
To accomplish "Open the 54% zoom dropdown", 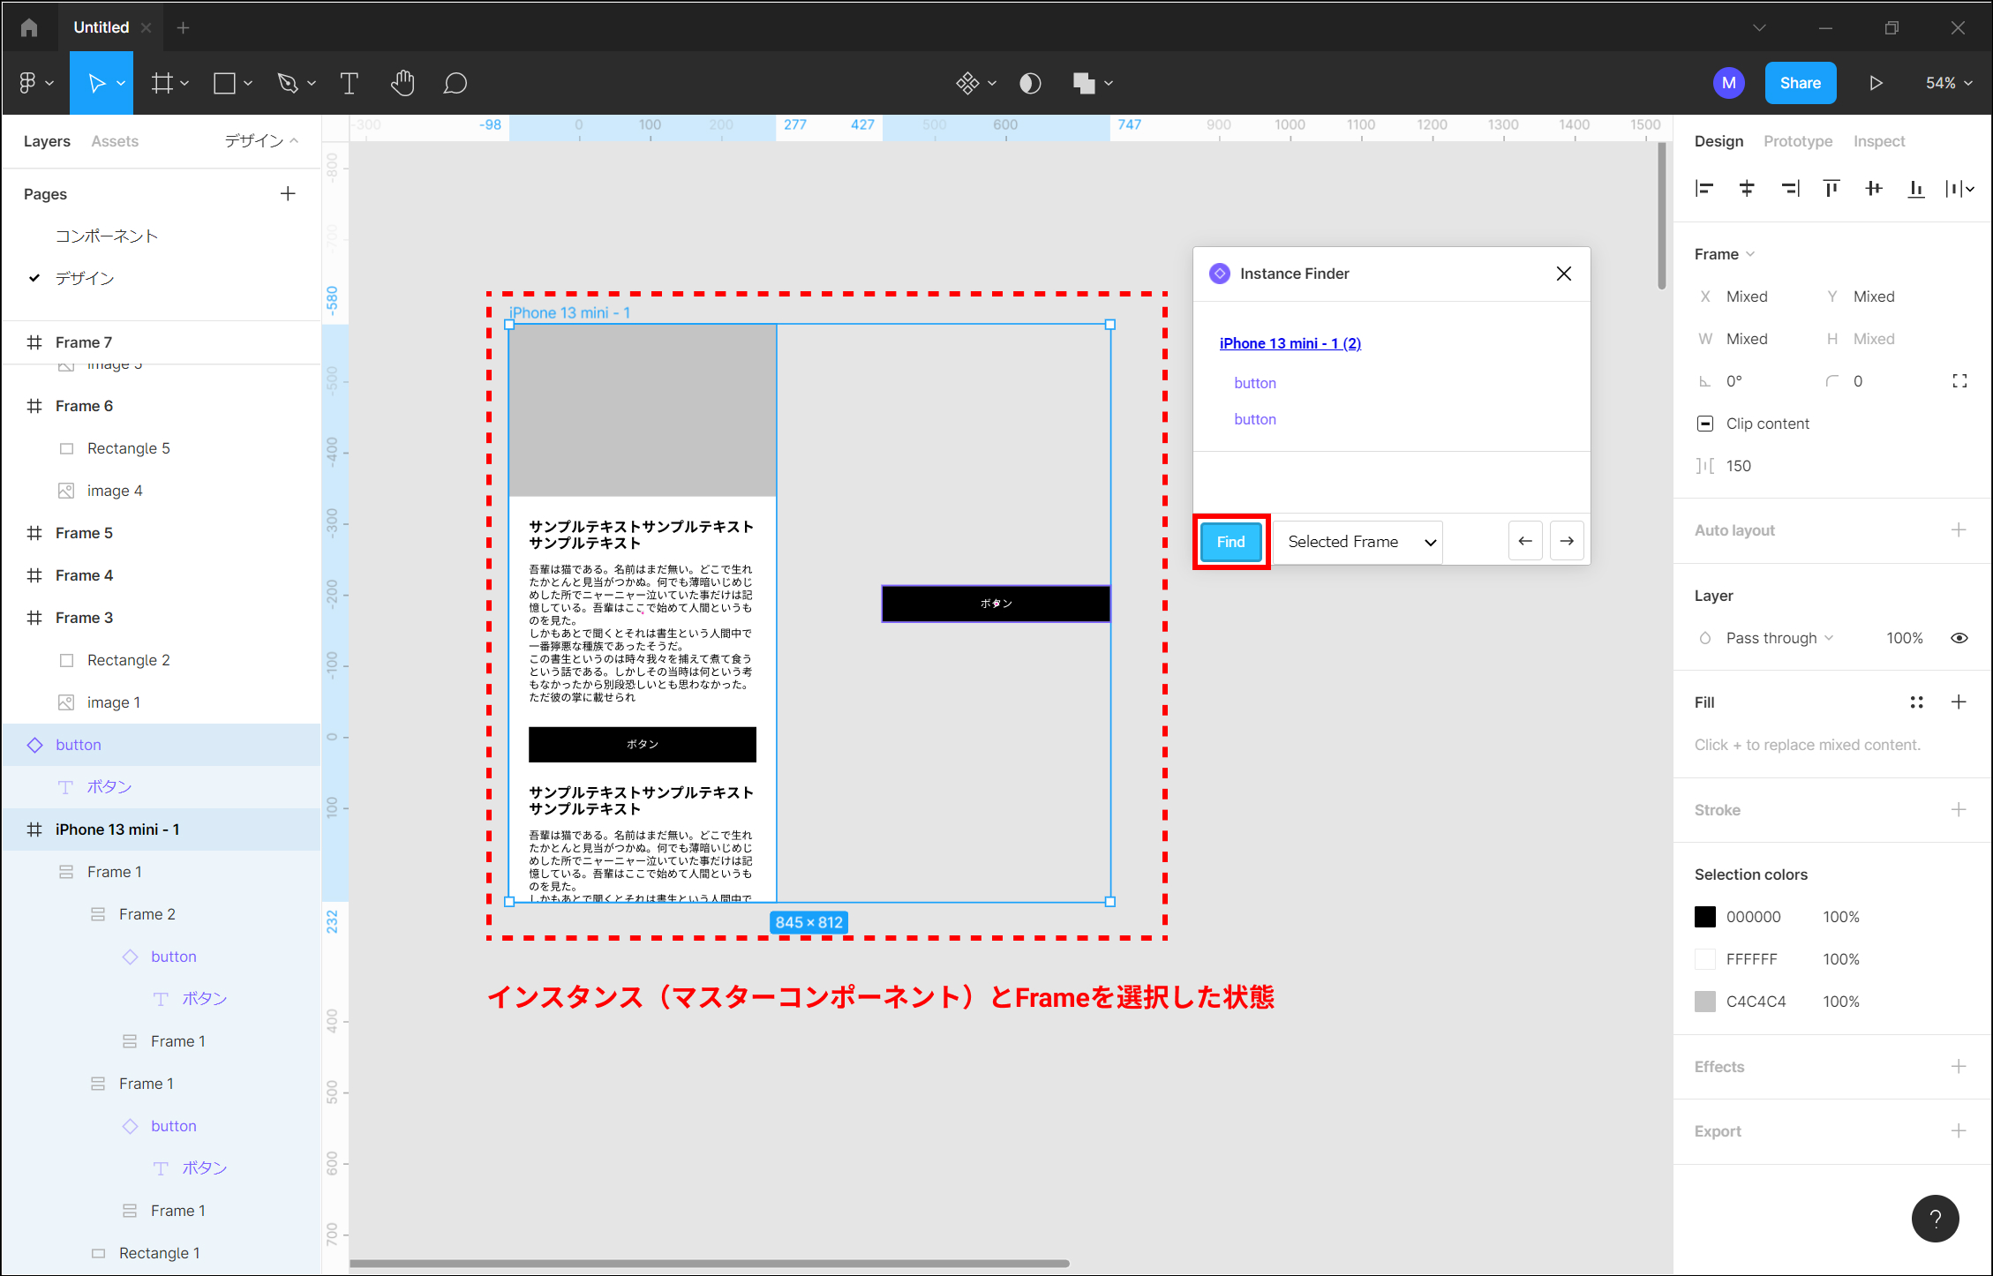I will click(1948, 83).
